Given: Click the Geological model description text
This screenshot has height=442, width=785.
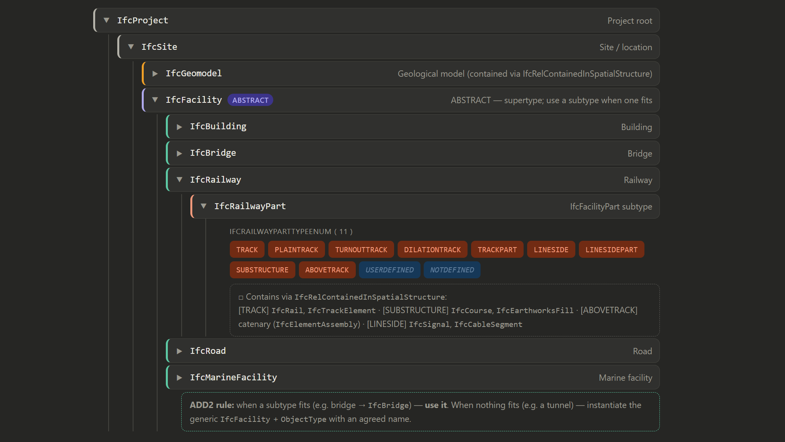Looking at the screenshot, I should point(525,74).
